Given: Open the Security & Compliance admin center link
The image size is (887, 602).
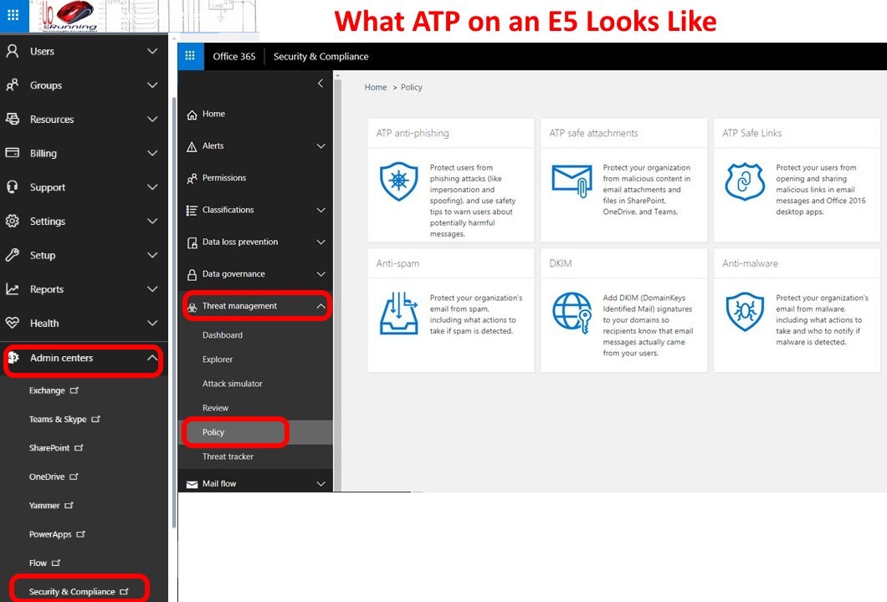Looking at the screenshot, I should pyautogui.click(x=72, y=592).
